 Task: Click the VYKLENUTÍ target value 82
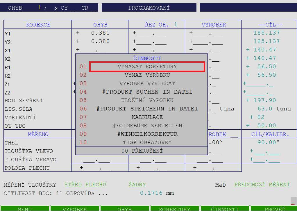point(257,117)
